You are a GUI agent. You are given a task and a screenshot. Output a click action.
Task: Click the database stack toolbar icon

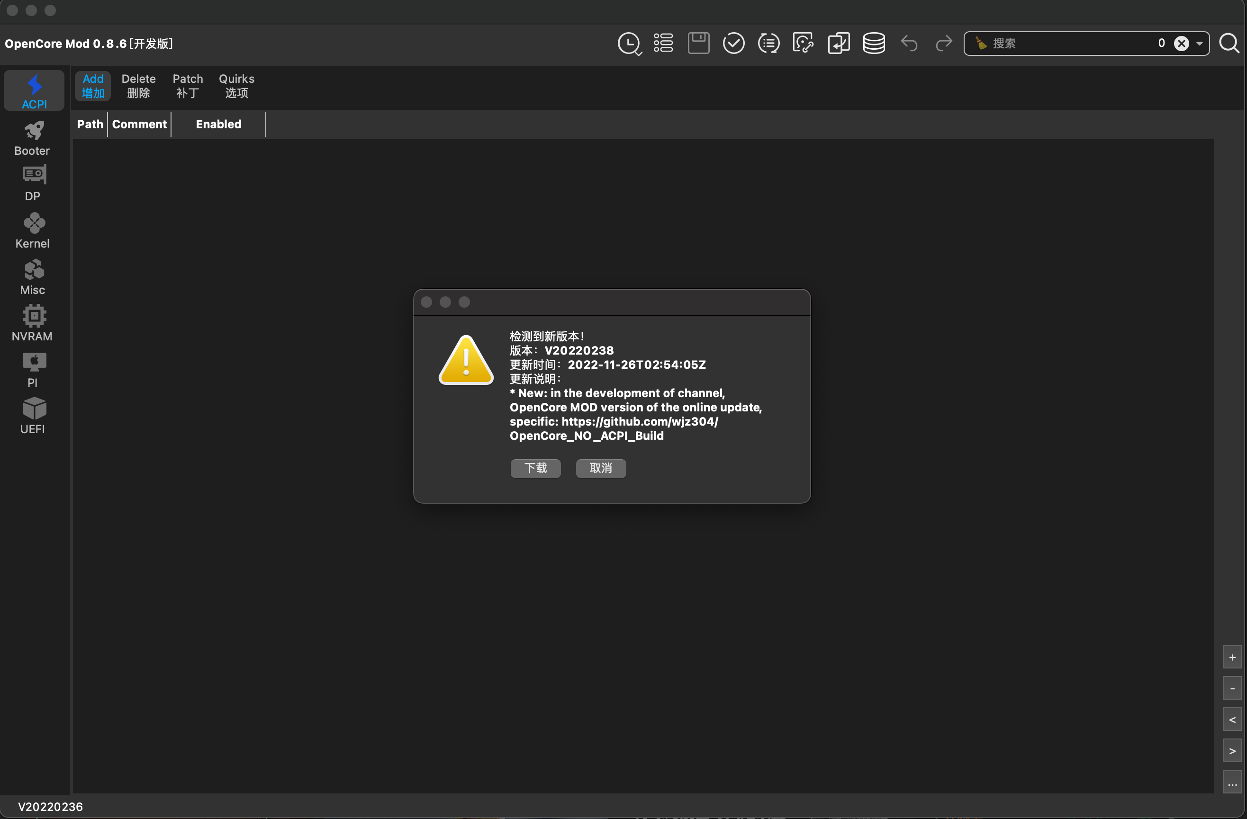click(x=874, y=44)
